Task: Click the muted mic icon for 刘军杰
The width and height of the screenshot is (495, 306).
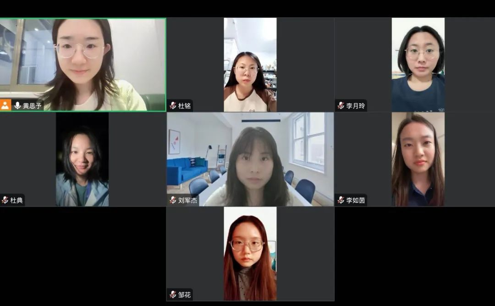Action: coord(173,200)
